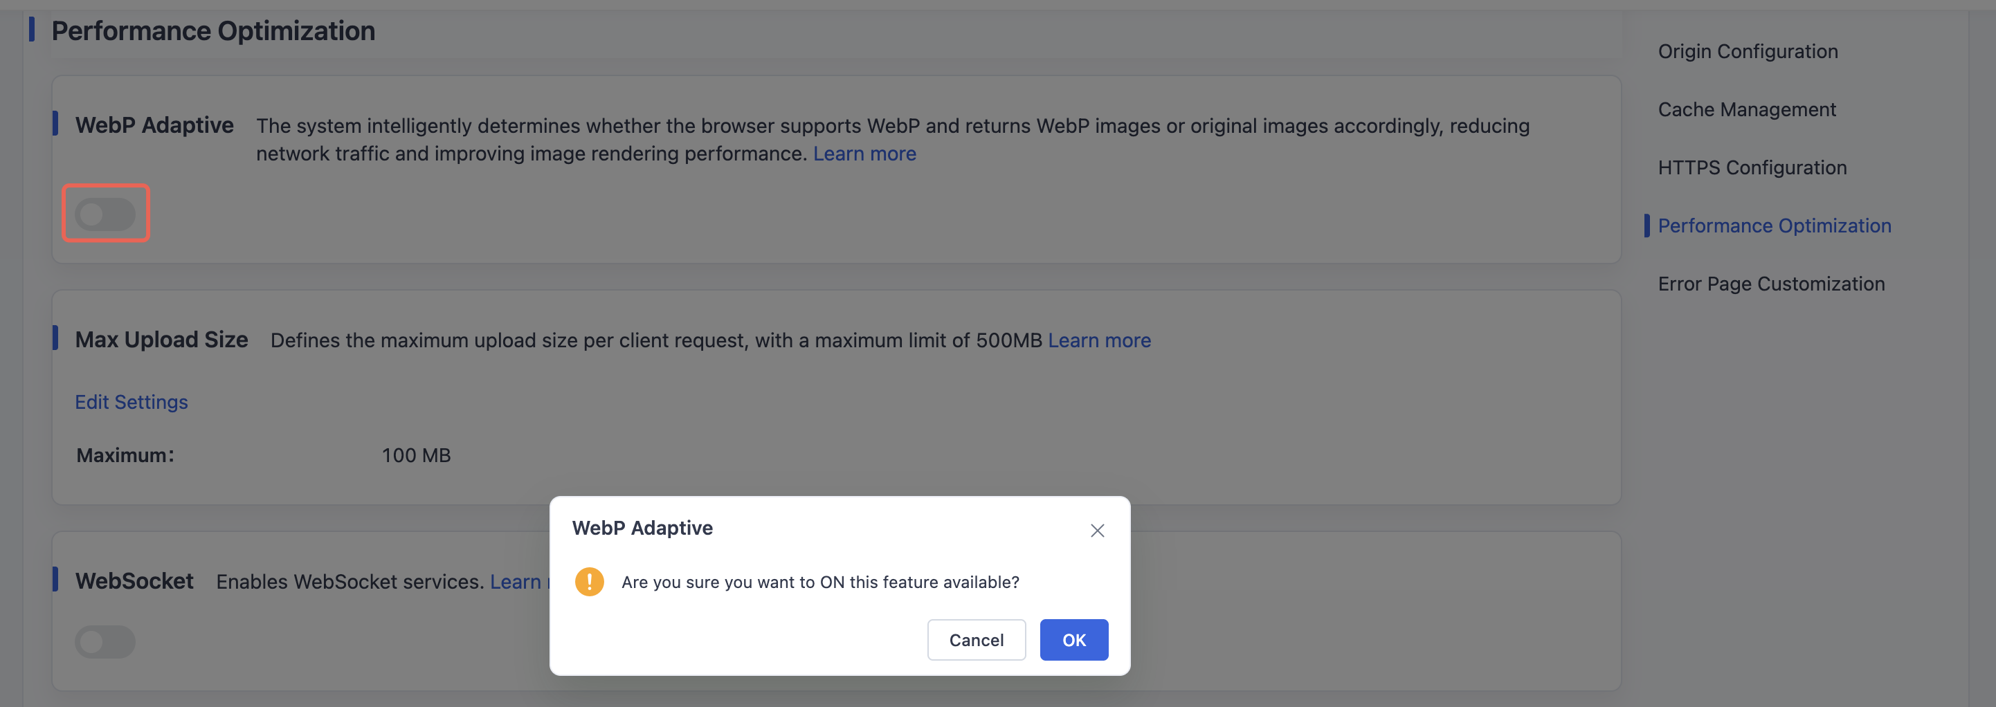The width and height of the screenshot is (1996, 707).
Task: Jump to Cache Management section
Action: tap(1747, 109)
